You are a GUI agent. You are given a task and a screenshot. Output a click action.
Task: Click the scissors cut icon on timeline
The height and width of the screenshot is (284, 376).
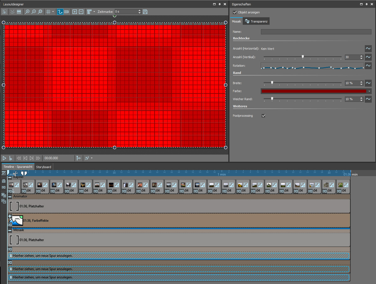pos(15,173)
